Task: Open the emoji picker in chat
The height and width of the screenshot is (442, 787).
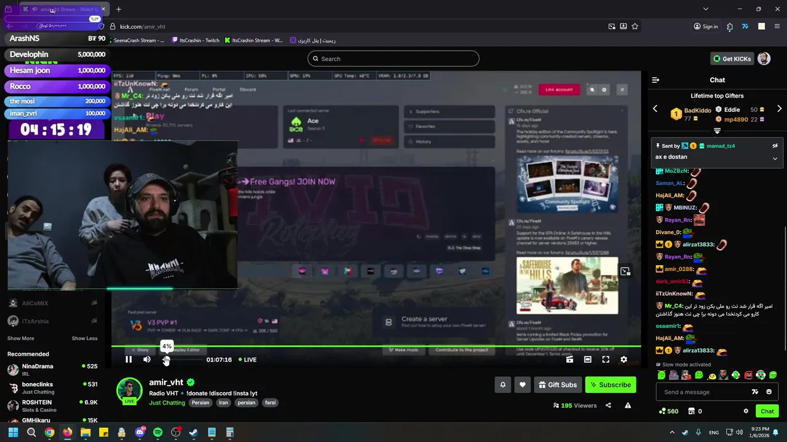Action: coord(769,392)
